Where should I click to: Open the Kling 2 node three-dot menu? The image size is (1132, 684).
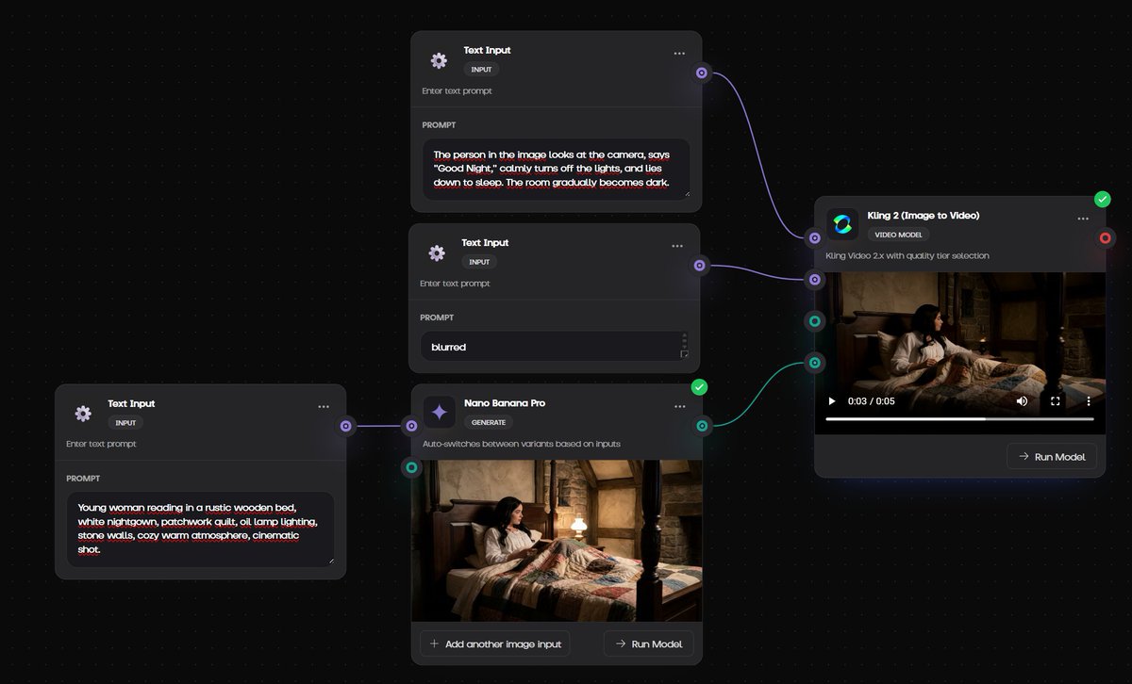(x=1083, y=219)
